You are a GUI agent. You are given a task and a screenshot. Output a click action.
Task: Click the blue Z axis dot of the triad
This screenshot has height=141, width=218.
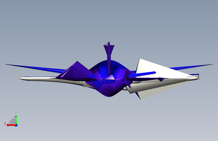point(16,125)
